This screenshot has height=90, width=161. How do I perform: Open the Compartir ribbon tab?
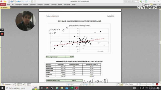(x=54, y=4)
